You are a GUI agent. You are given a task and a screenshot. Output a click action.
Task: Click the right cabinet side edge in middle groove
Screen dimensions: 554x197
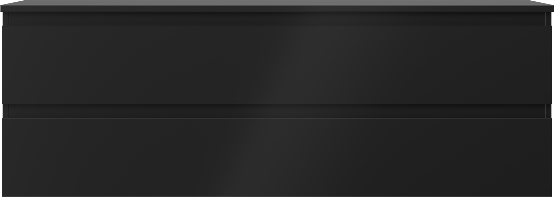click(548, 111)
